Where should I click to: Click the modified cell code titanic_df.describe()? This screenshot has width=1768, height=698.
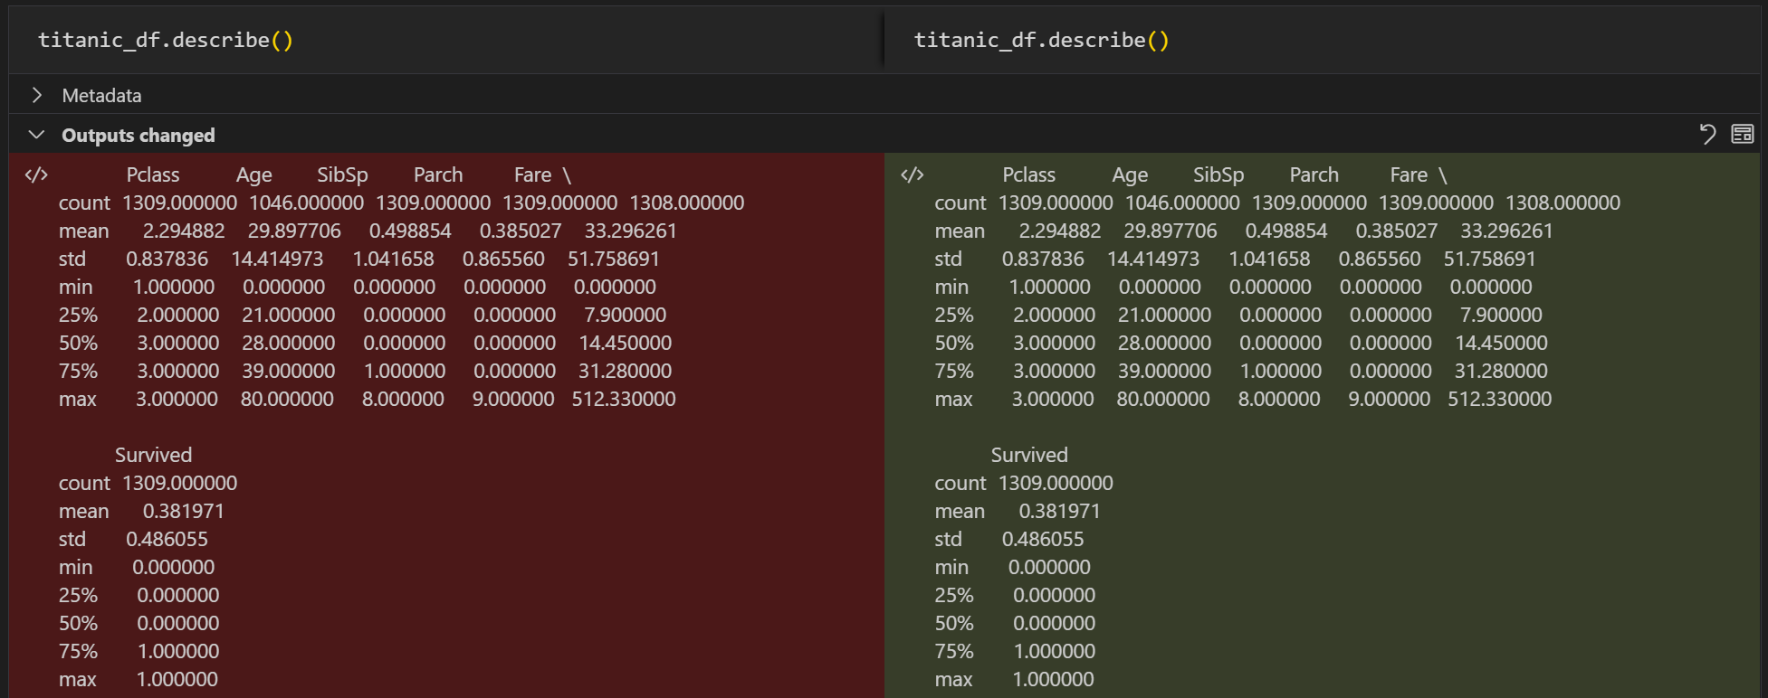point(1042,40)
